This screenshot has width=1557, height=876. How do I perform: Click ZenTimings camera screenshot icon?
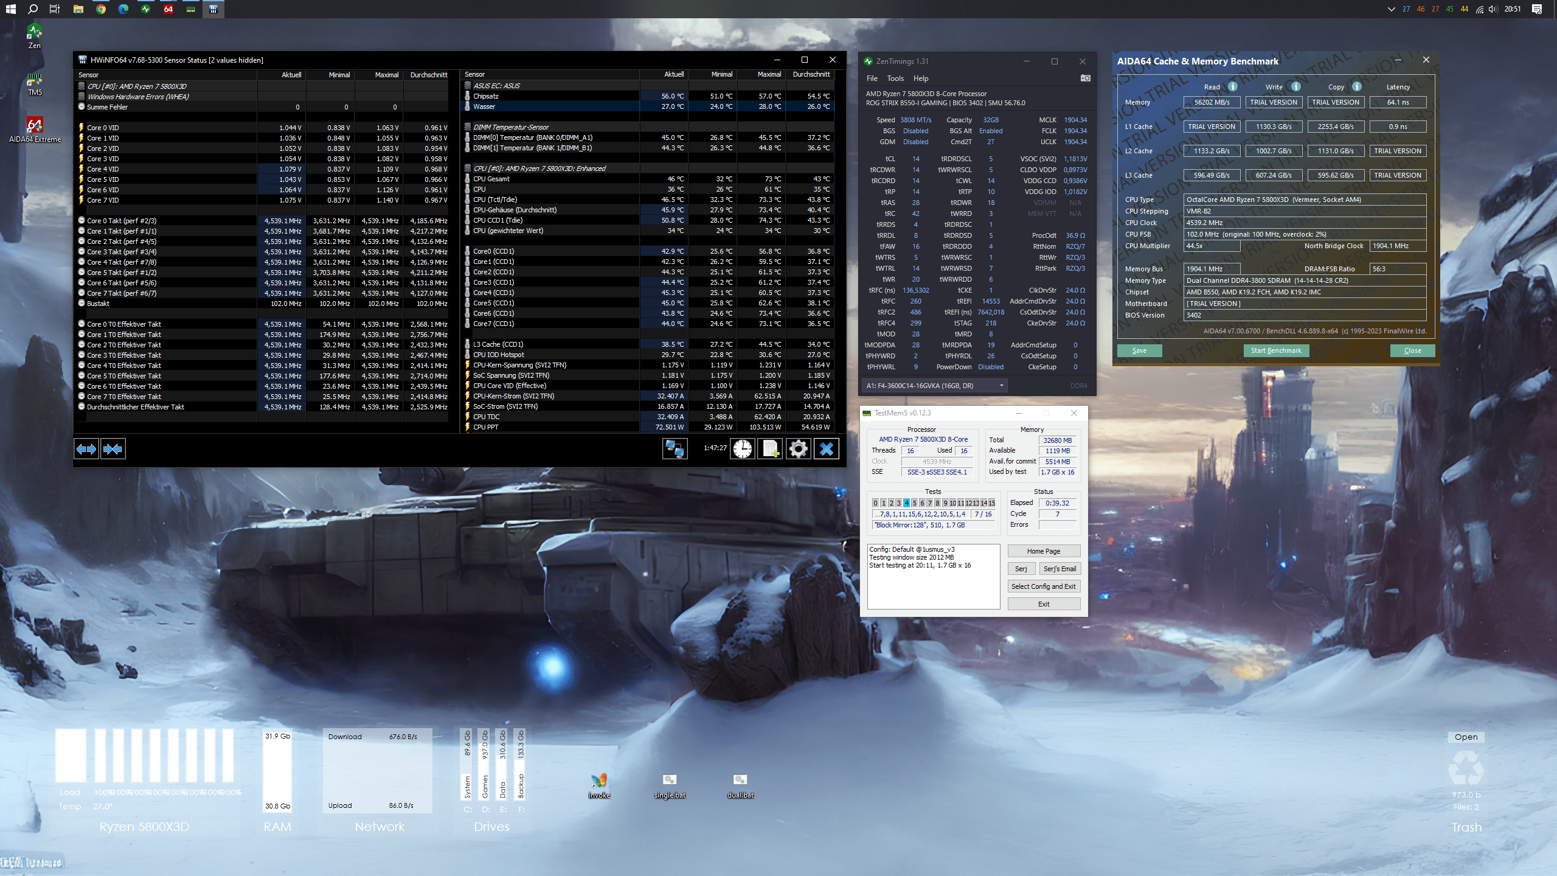click(x=1085, y=78)
